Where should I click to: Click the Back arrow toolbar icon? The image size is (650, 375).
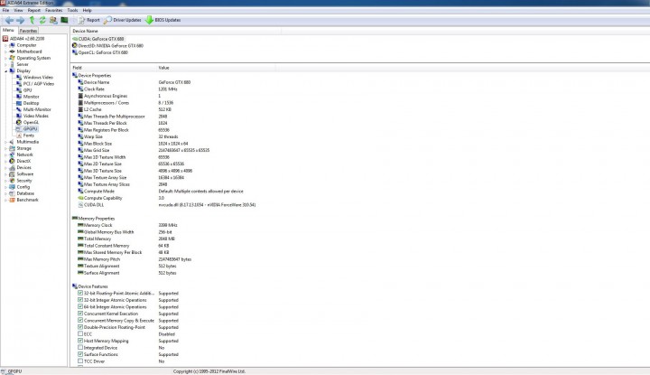[x=9, y=20]
